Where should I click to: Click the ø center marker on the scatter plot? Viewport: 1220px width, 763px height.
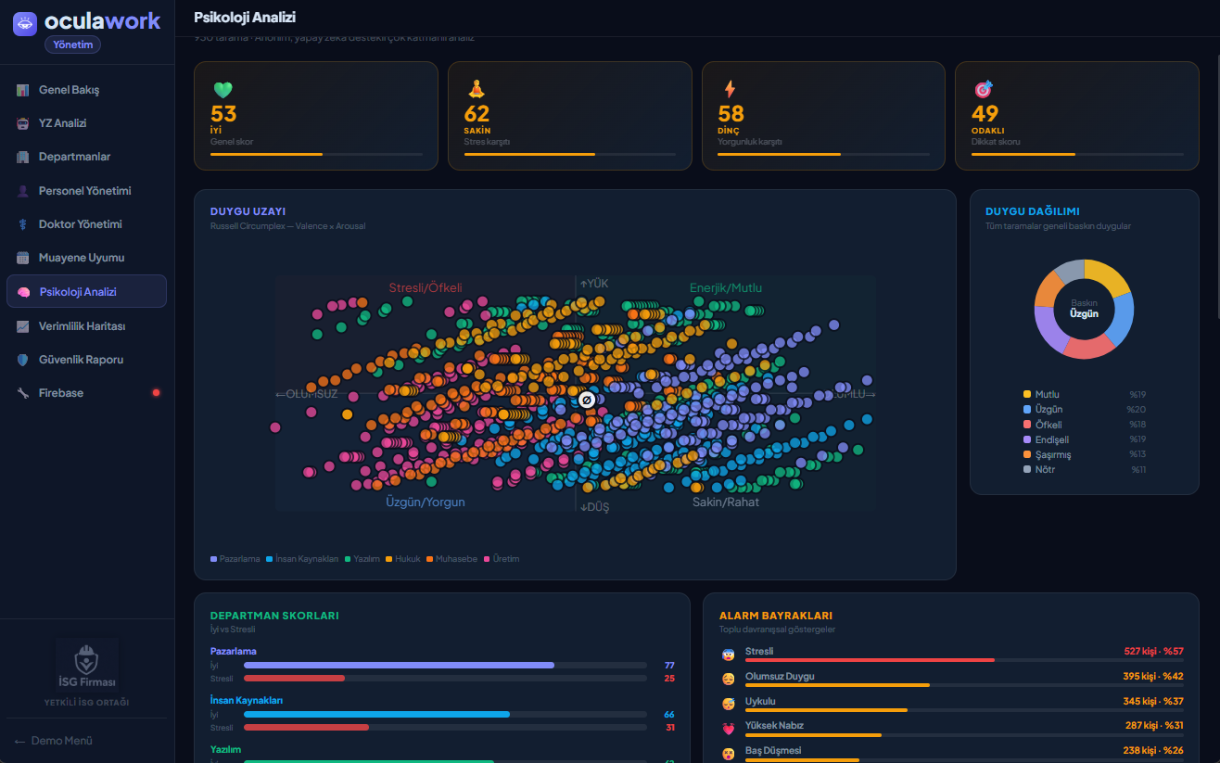(586, 399)
